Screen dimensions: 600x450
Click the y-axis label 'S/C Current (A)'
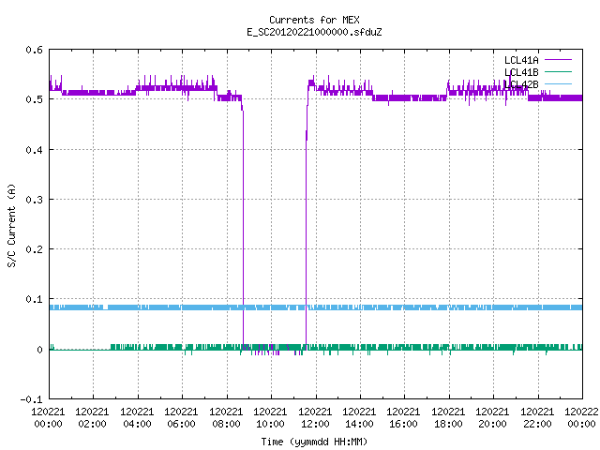[11, 225]
